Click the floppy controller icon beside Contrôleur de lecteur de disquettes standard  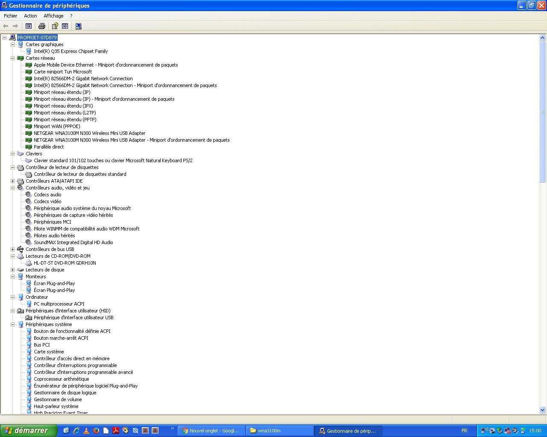29,174
